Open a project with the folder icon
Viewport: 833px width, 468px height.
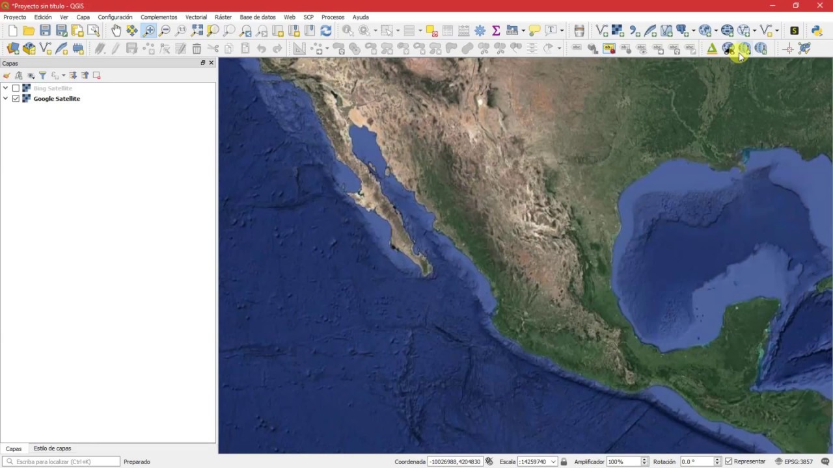[x=29, y=31]
